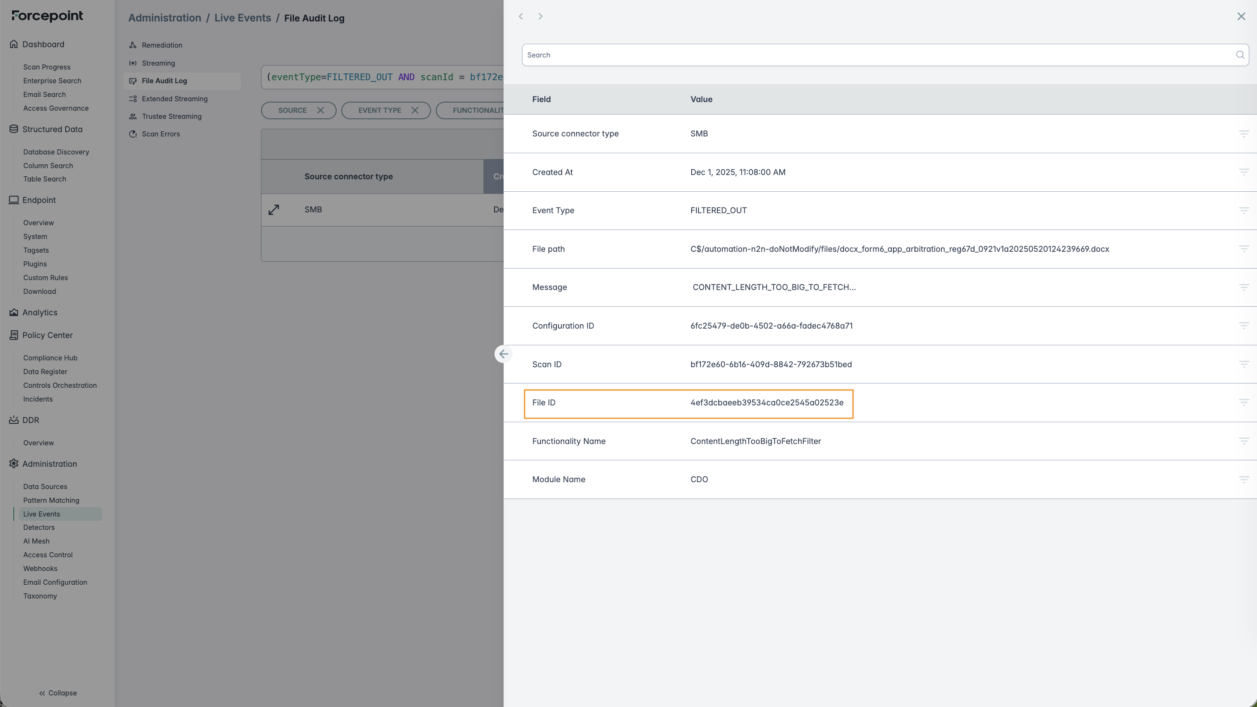Collapse the left sidebar
The image size is (1257, 707).
pyautogui.click(x=58, y=693)
